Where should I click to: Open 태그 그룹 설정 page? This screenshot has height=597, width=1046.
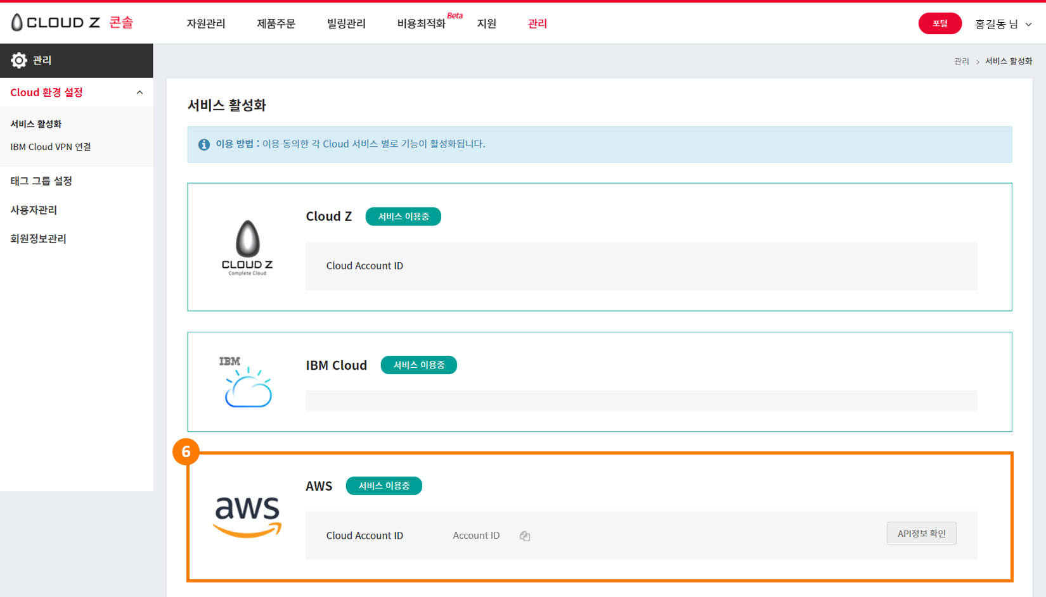[x=41, y=181]
